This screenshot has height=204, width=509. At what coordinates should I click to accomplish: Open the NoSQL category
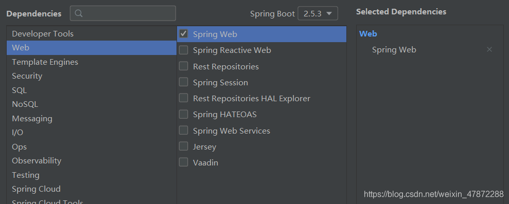(92, 104)
